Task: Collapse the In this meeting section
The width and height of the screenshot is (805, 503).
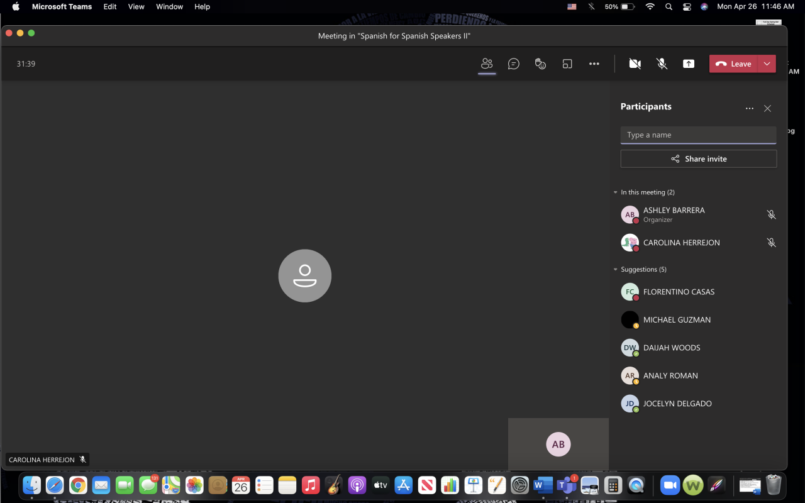Action: (x=616, y=192)
